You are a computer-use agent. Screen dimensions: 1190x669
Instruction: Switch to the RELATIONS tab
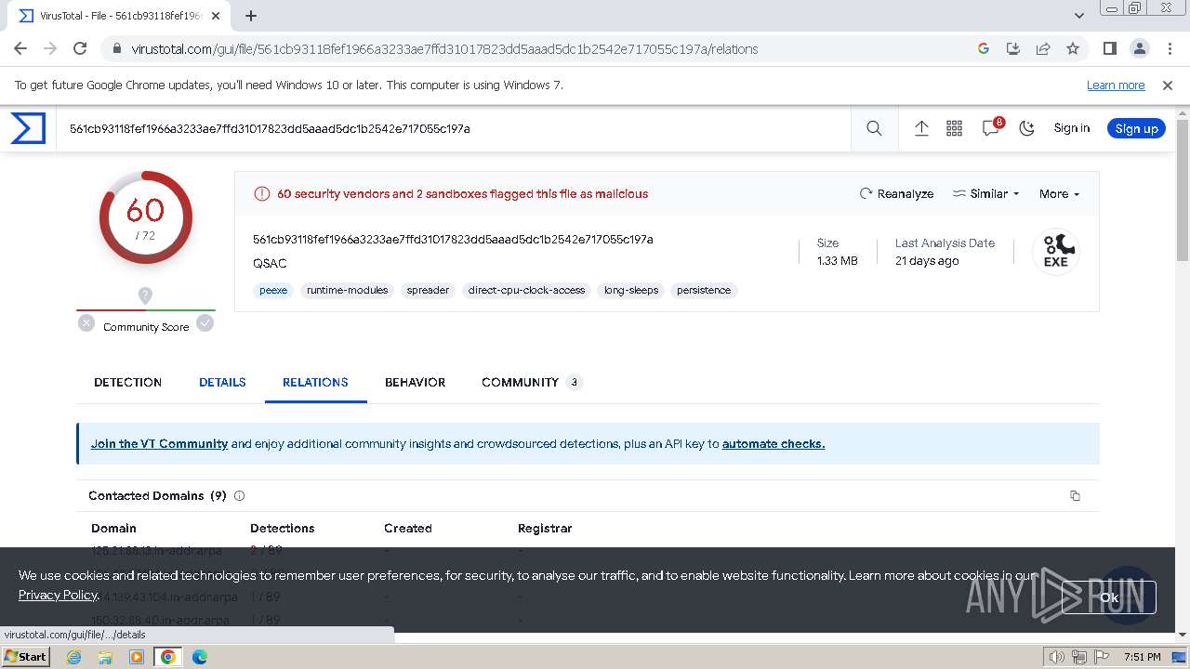click(315, 382)
